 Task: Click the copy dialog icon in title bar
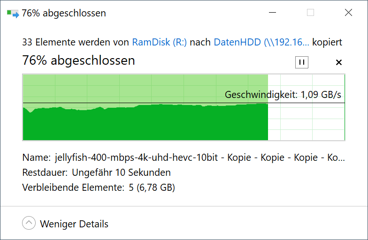(x=13, y=13)
